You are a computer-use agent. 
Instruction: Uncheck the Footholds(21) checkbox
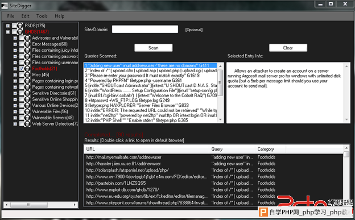(22, 69)
